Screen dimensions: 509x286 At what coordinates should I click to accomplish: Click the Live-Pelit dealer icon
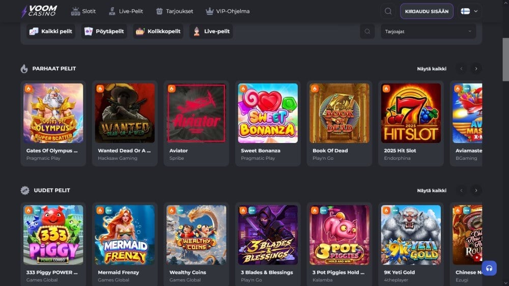coord(112,11)
